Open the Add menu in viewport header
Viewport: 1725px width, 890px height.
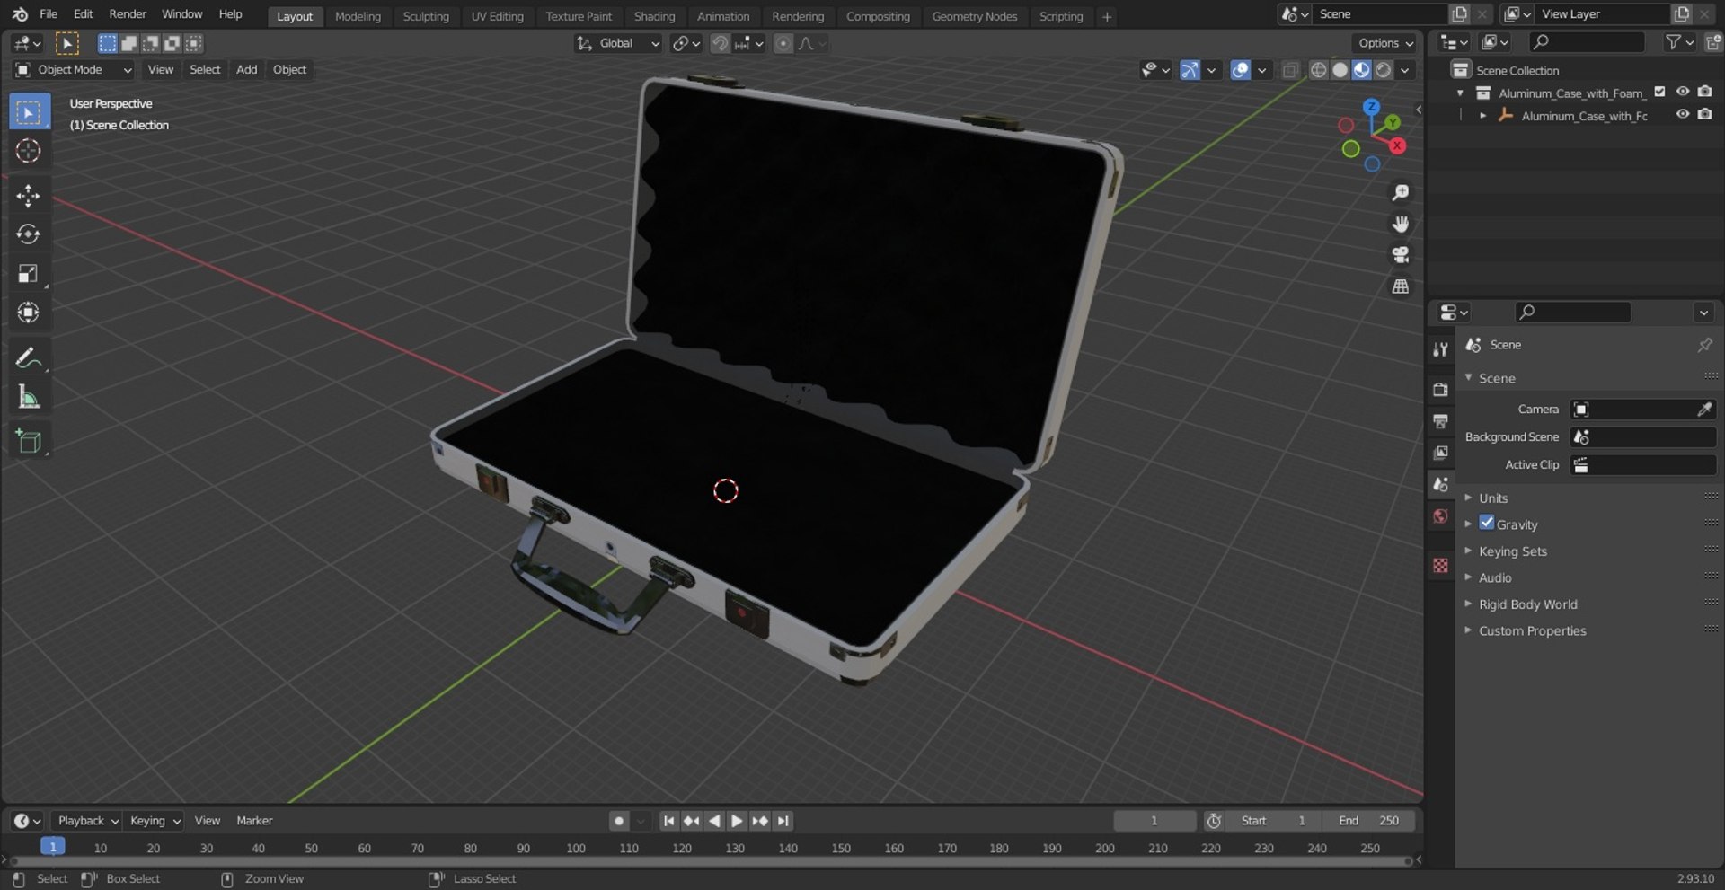pyautogui.click(x=246, y=70)
